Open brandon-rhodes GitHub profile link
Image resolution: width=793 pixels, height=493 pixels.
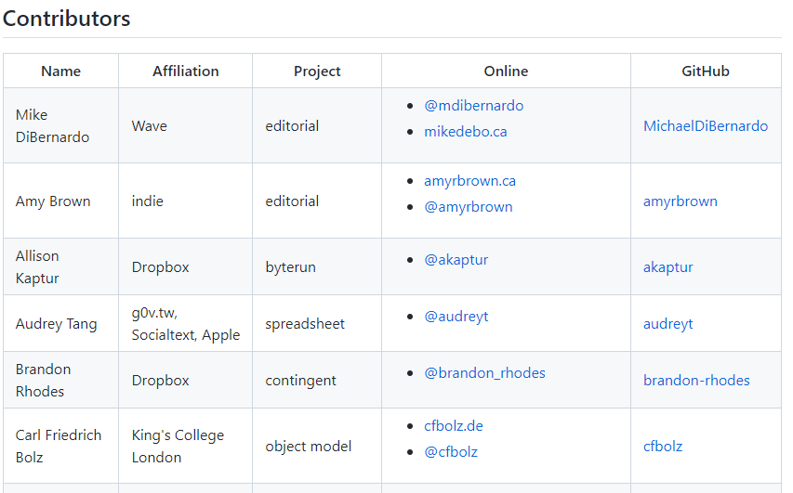pyautogui.click(x=696, y=380)
